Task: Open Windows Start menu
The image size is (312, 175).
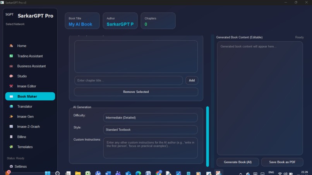Action: tap(48, 173)
